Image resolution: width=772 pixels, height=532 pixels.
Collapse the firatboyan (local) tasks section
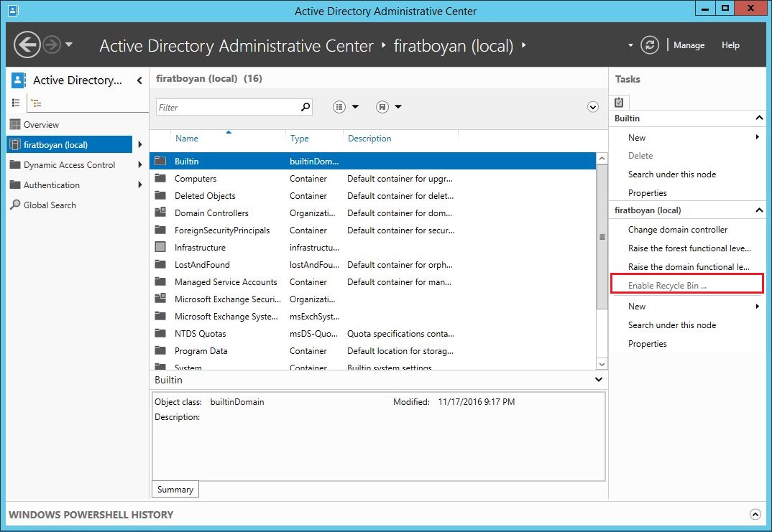pyautogui.click(x=759, y=210)
